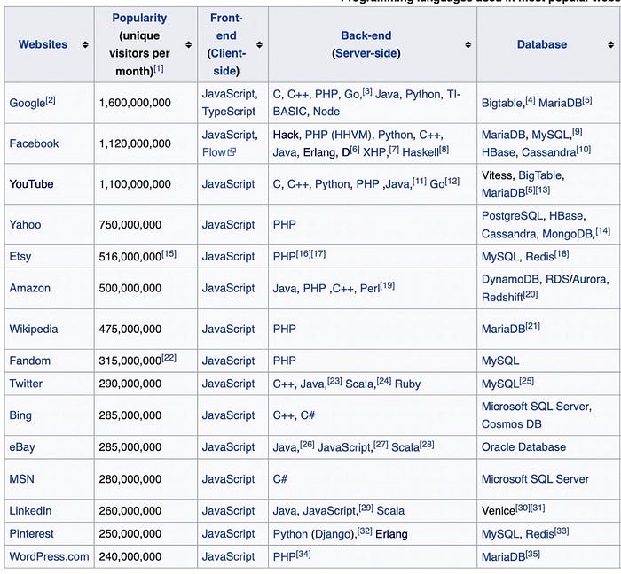
Task: Open Bigtable link in Google row
Action: click(502, 103)
